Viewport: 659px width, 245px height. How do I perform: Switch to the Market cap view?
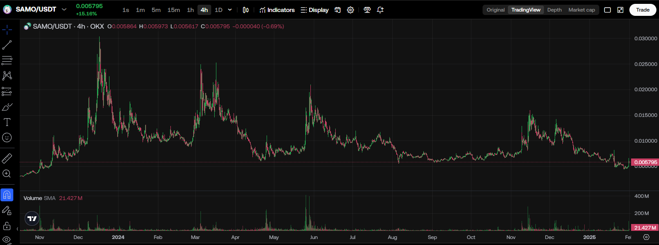click(x=582, y=10)
